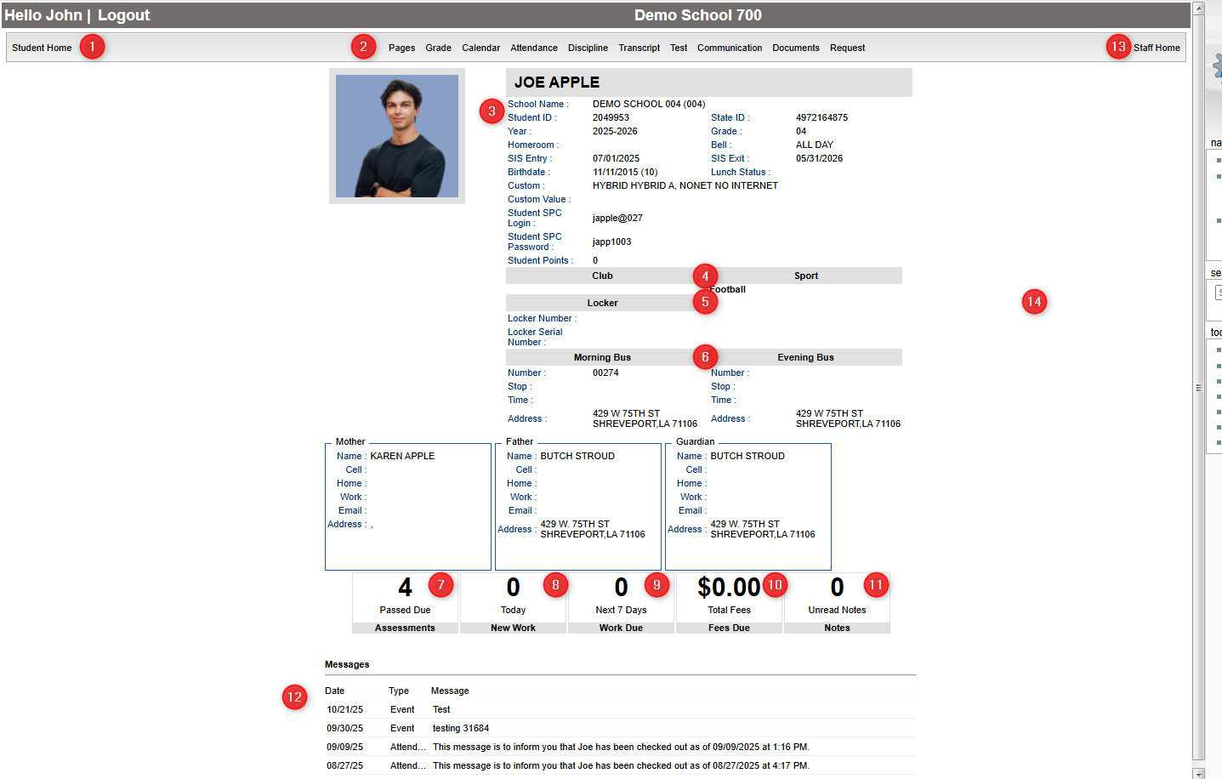
Task: Open the Discipline menu item
Action: [x=588, y=48]
